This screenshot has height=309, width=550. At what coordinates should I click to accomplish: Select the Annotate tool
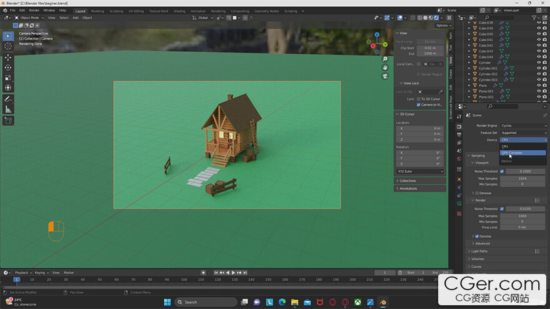[8, 99]
